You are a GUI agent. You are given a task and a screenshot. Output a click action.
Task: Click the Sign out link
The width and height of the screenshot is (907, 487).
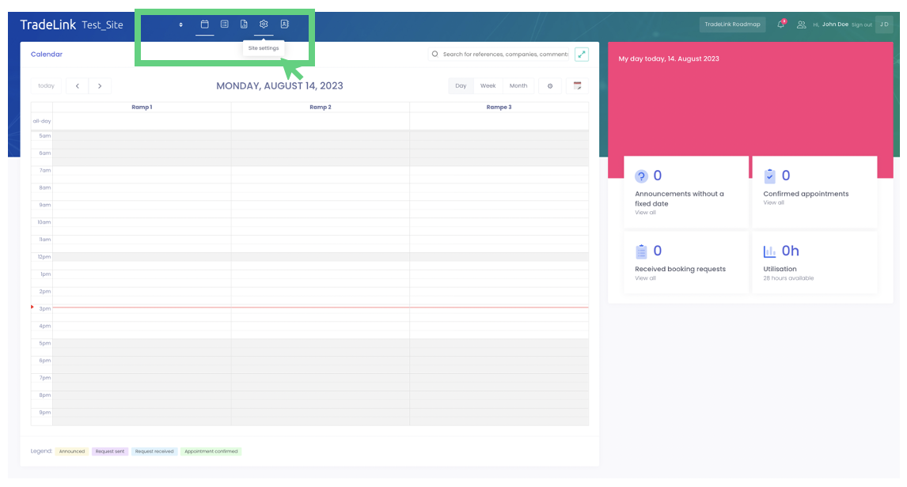tap(862, 25)
